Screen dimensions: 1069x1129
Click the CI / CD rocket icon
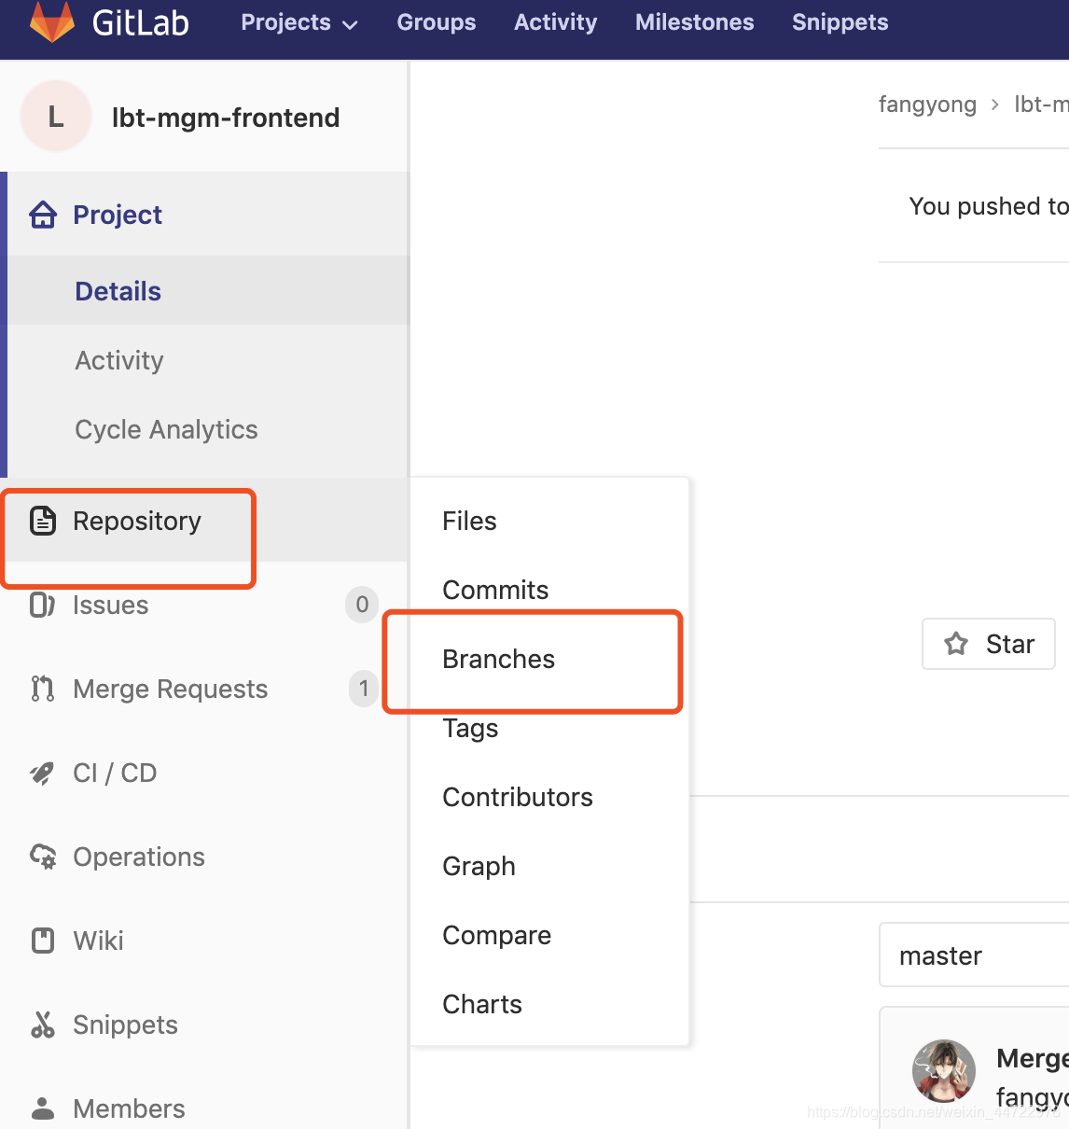pyautogui.click(x=43, y=773)
